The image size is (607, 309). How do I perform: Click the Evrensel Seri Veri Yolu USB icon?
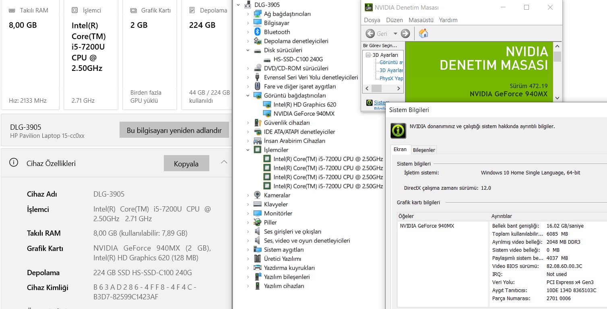[258, 77]
